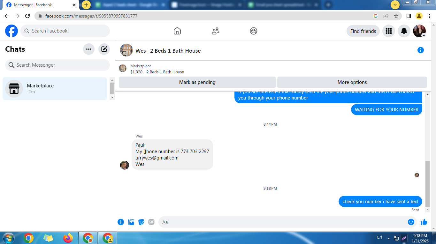
Task: Choose a GIF icon in composer
Action: (151, 222)
